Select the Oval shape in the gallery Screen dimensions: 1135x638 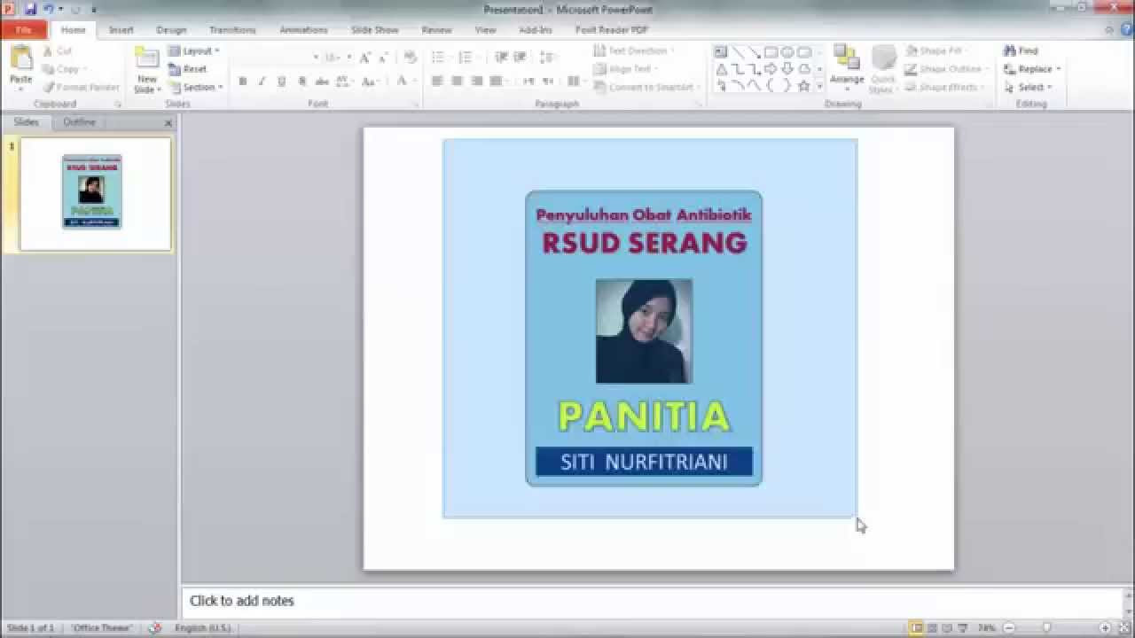787,52
